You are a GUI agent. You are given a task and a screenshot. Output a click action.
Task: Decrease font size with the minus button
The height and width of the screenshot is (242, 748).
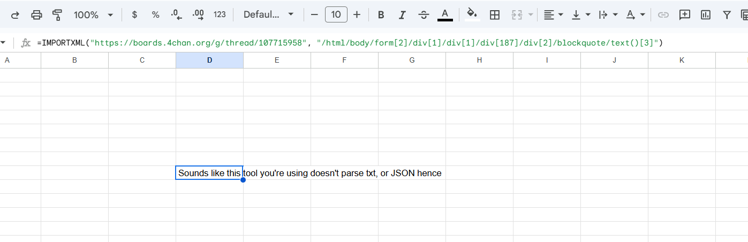coord(314,14)
